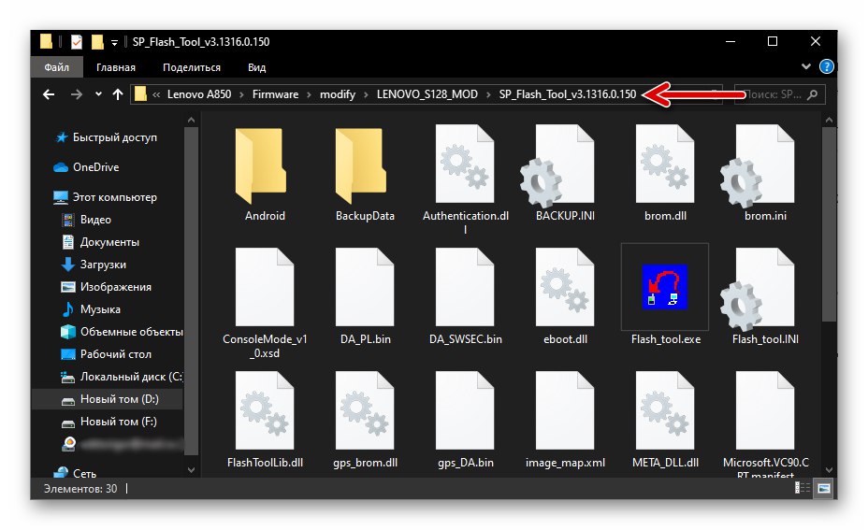This screenshot has height=530, width=868.
Task: Click the search magnifier icon
Action: pos(812,94)
